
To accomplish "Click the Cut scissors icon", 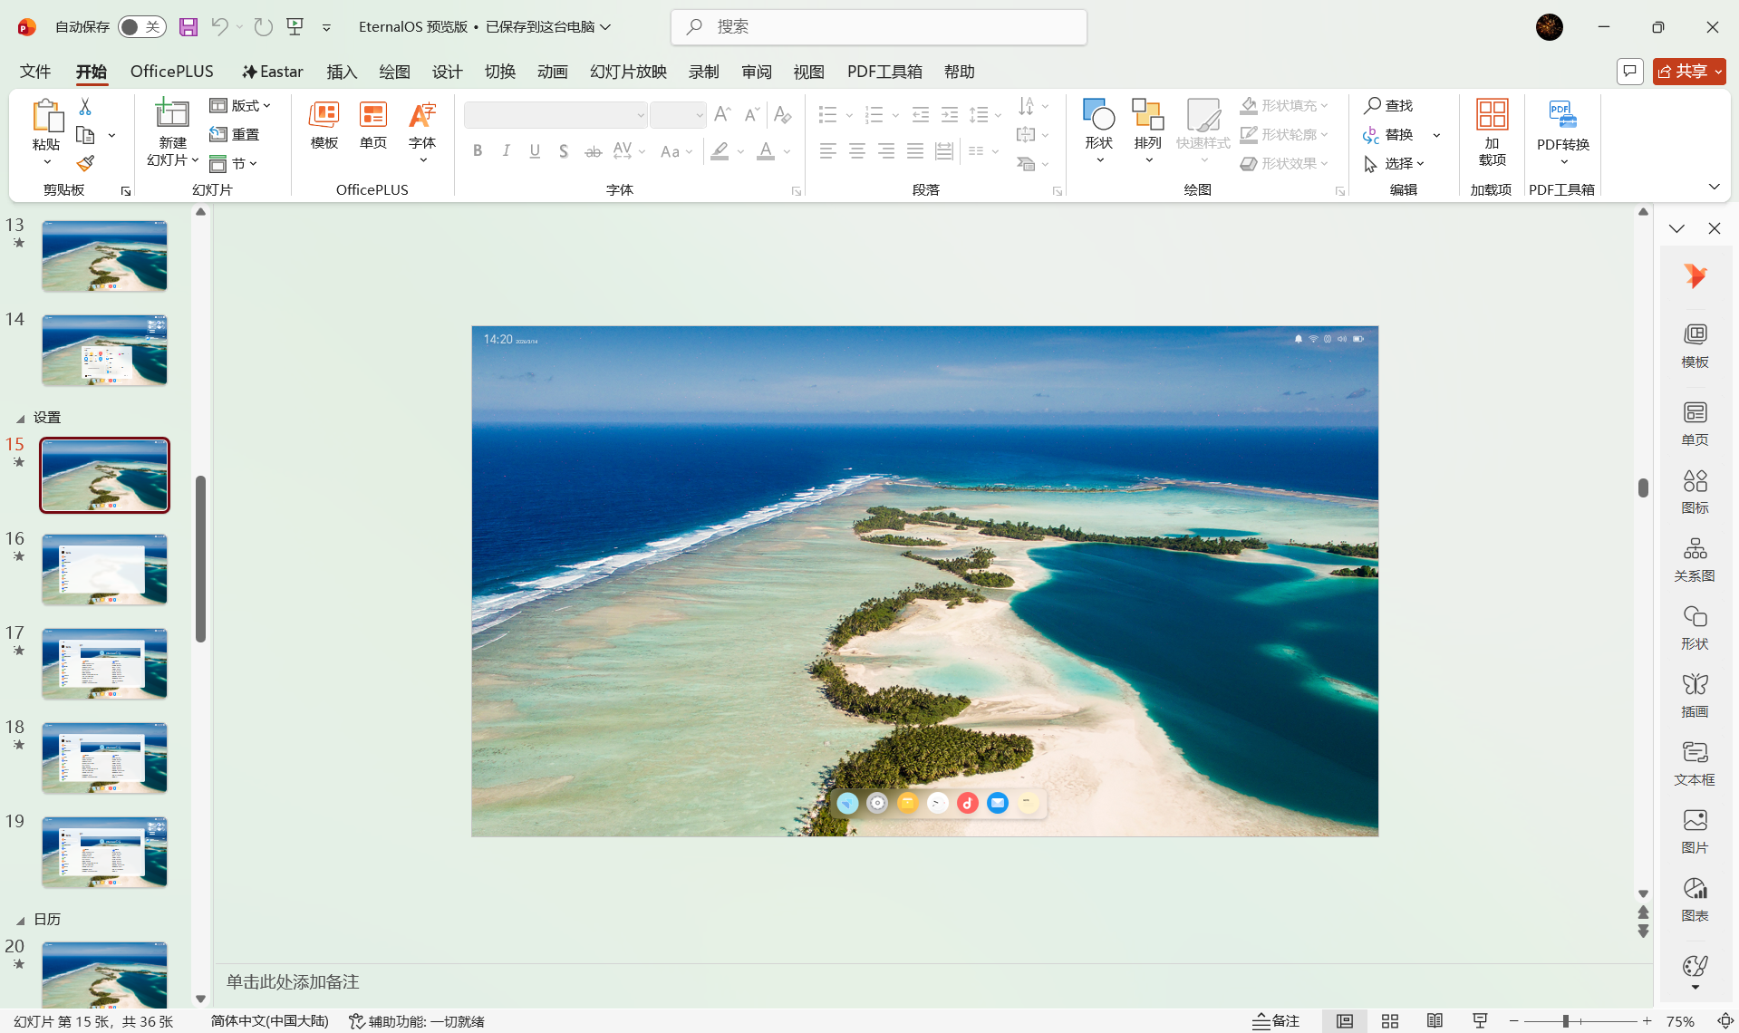I will (x=85, y=107).
